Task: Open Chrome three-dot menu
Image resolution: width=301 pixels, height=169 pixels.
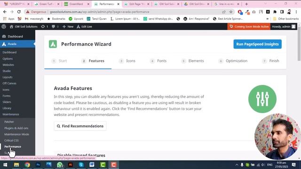Action: coord(296,12)
